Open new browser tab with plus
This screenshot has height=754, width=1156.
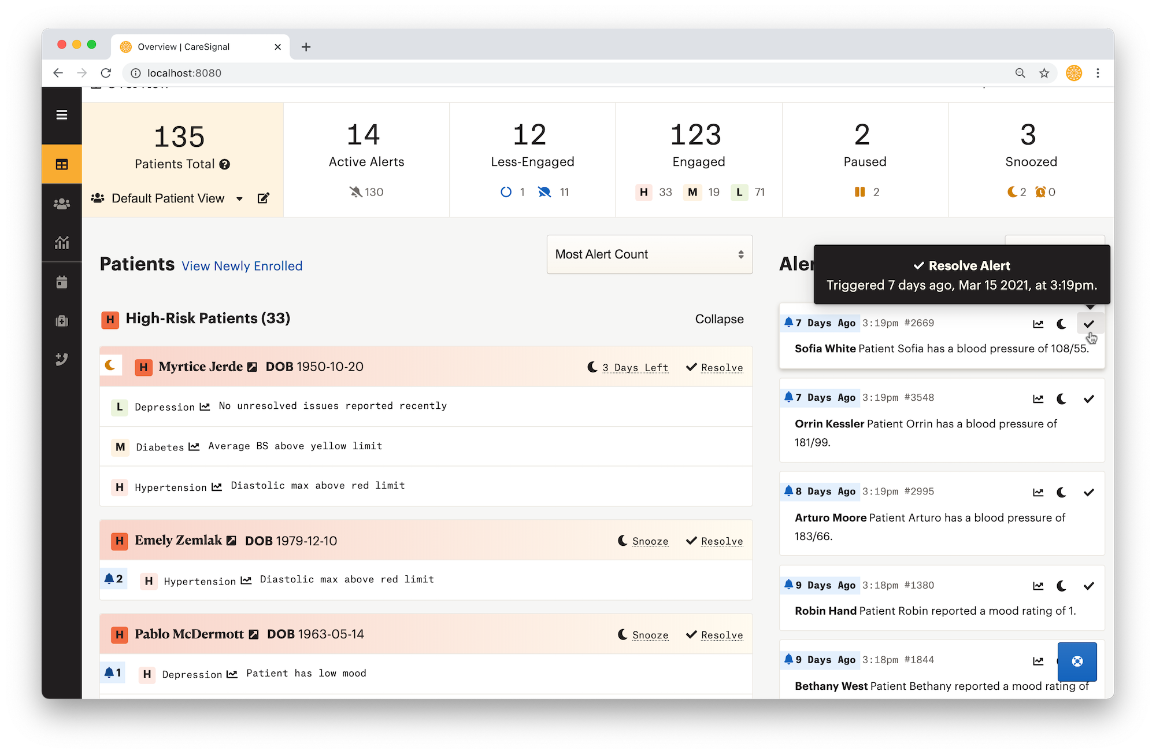[x=306, y=47]
